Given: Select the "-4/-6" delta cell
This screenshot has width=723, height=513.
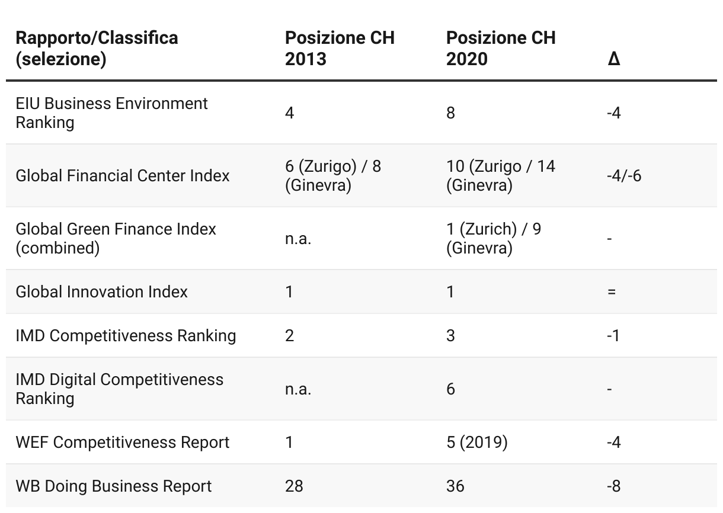Looking at the screenshot, I should (623, 175).
